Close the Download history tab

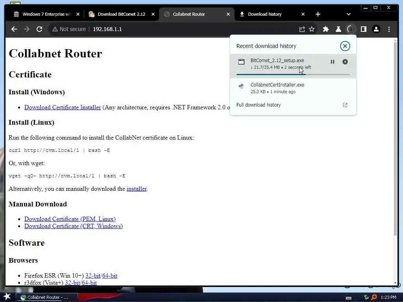(303, 14)
